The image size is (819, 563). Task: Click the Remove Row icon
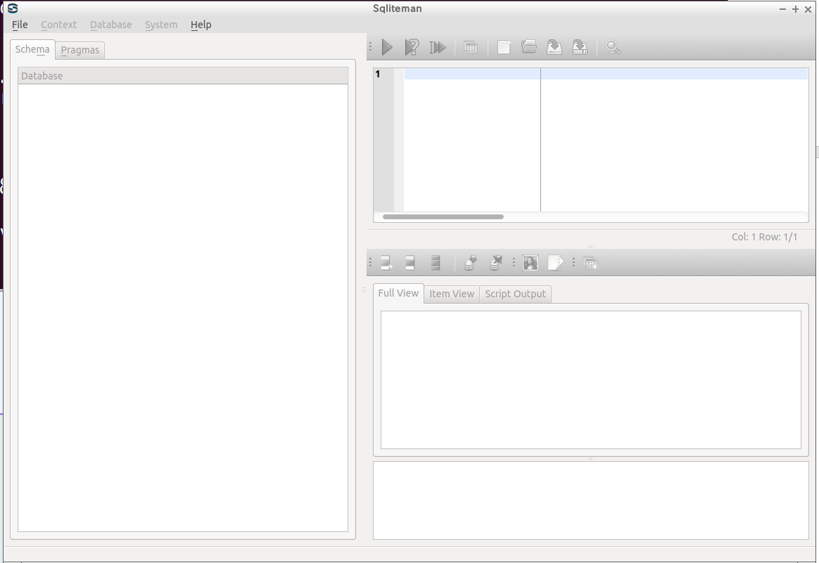click(x=436, y=262)
